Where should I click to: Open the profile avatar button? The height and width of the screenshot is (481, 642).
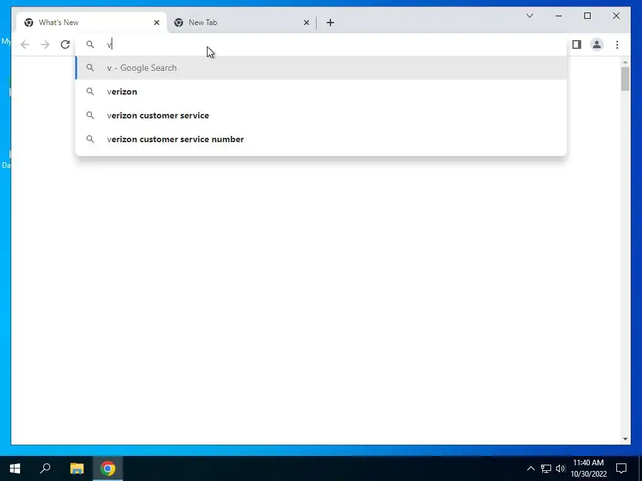tap(597, 44)
